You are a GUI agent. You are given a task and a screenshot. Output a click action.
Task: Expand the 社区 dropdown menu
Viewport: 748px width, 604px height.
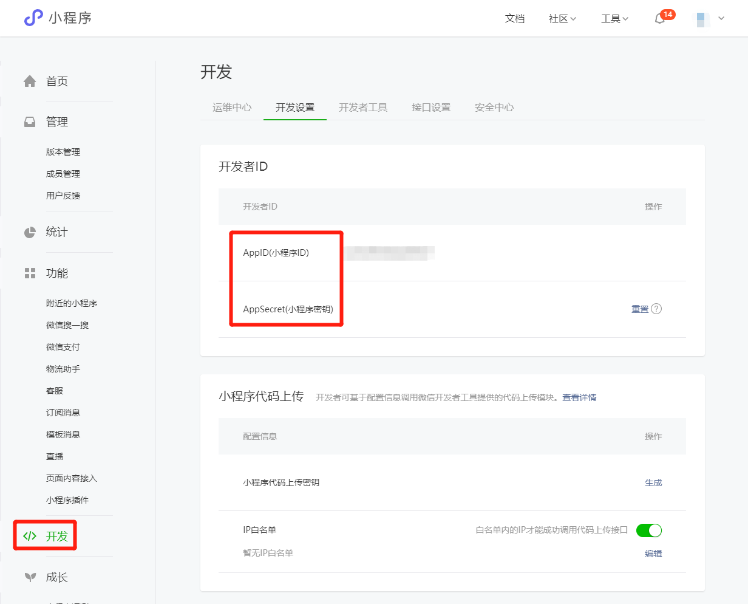562,19
